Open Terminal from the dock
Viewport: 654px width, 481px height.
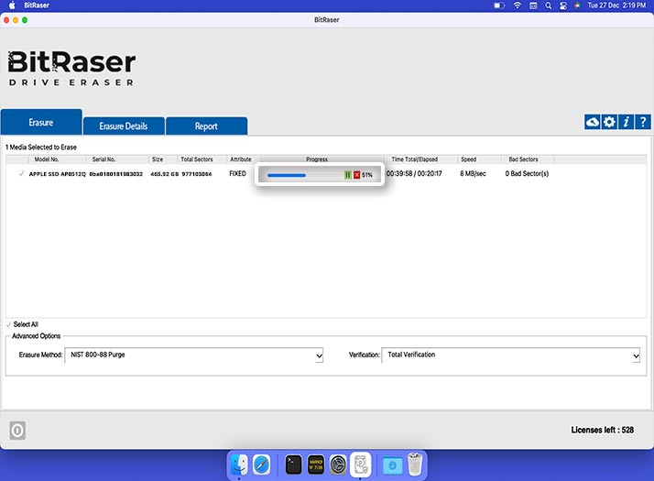pyautogui.click(x=293, y=465)
